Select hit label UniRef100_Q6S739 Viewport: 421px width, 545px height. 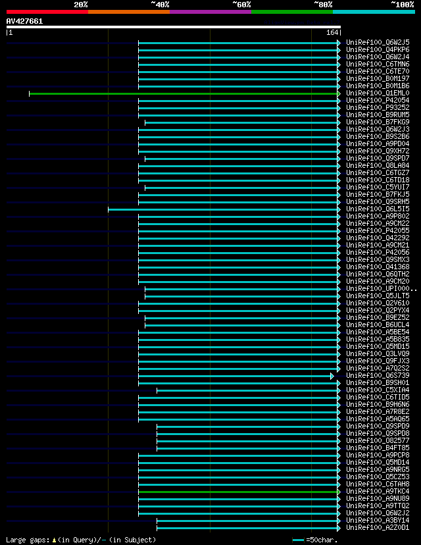click(378, 376)
